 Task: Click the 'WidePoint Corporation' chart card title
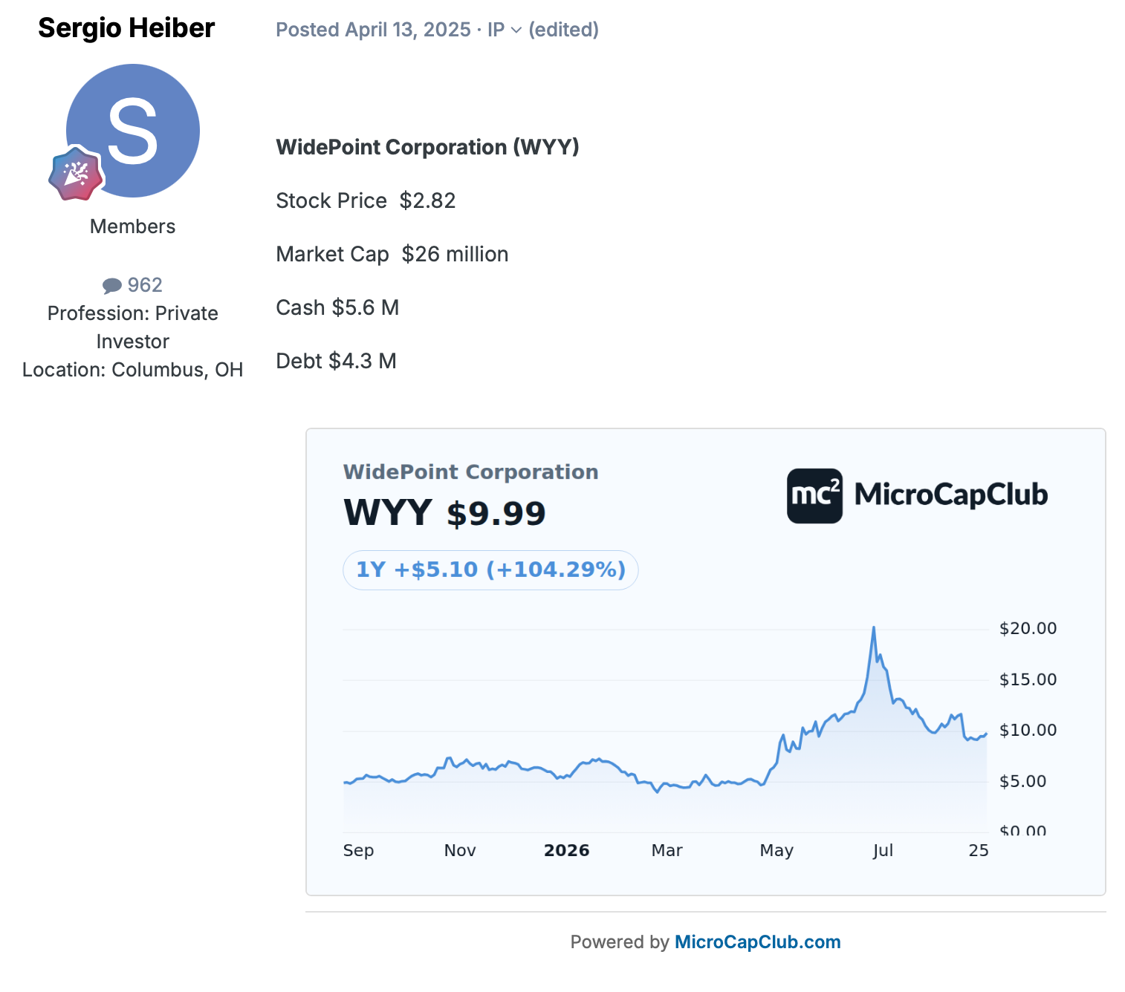(x=471, y=472)
